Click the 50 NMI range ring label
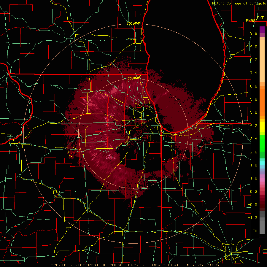 click(133, 78)
